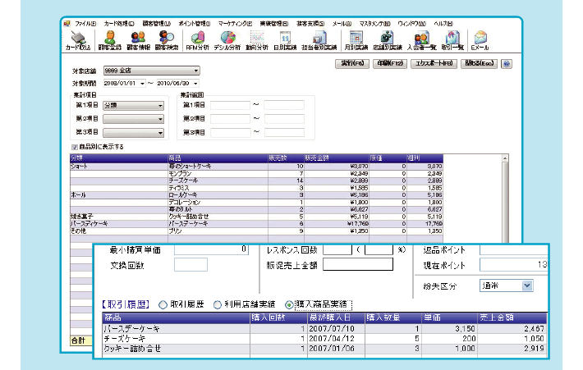Select クッキー詰め合せ row dated 2007/01/06
Viewport: 583px width, 370px height.
coord(324,349)
